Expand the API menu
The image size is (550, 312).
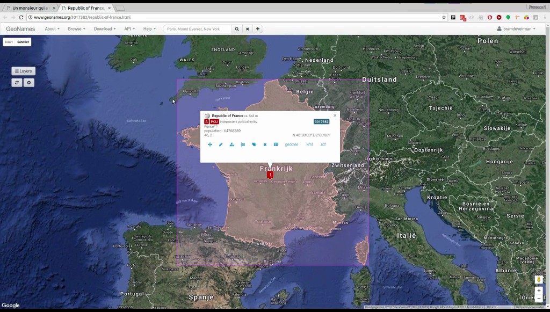pyautogui.click(x=129, y=29)
